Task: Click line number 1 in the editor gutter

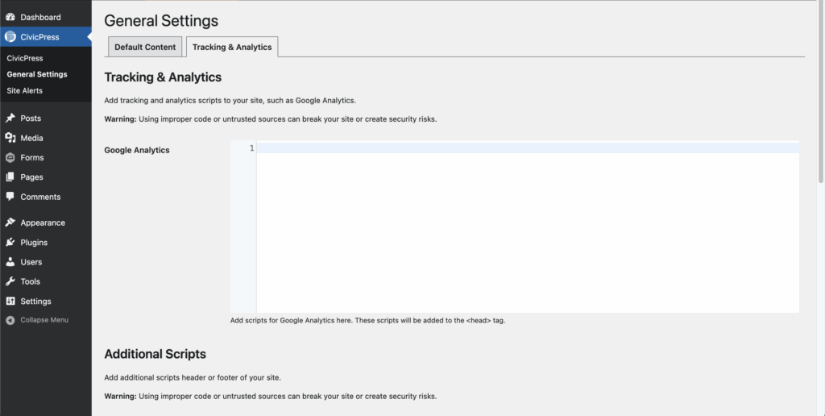Action: coord(252,148)
